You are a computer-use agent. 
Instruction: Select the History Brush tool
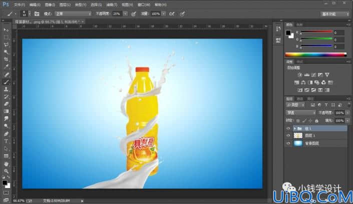(6, 96)
